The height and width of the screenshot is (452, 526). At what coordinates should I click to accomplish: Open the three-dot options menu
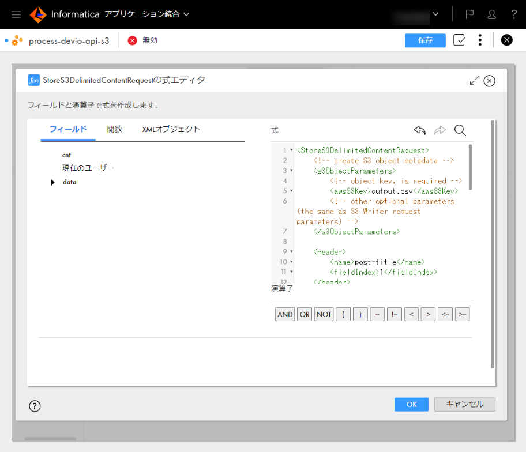pos(480,40)
